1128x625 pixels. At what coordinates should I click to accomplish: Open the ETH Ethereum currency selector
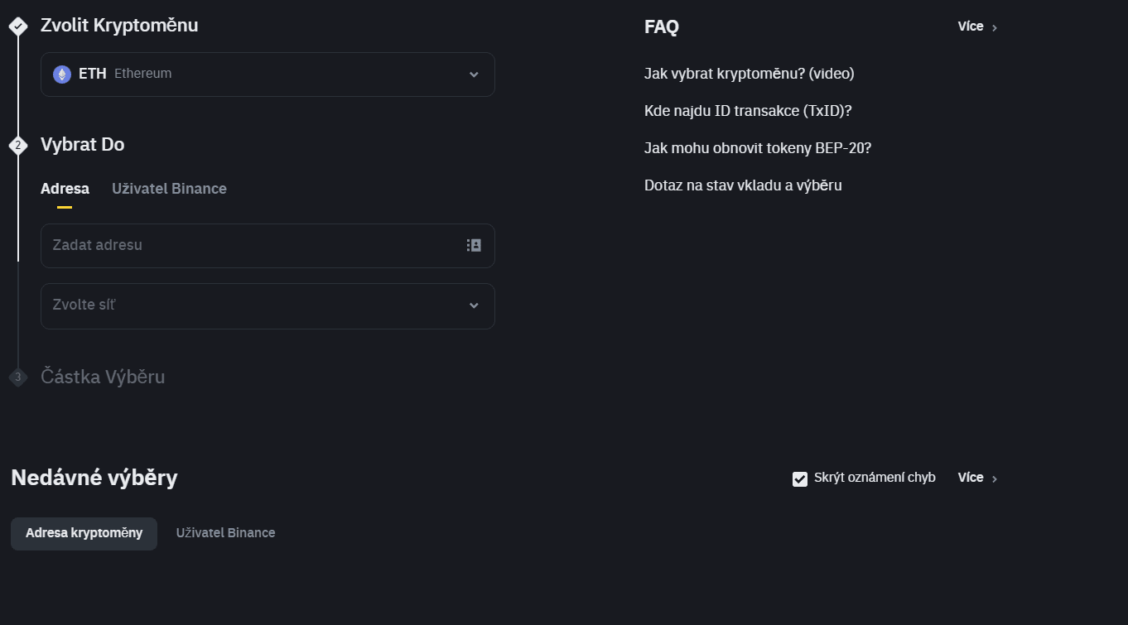[x=268, y=74]
